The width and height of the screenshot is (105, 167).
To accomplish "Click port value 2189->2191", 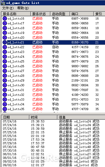I will tap(80, 80).
